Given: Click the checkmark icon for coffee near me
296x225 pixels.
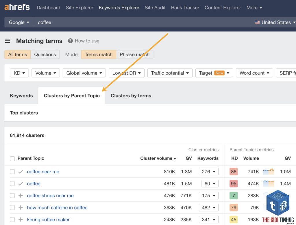Looking at the screenshot, I should (x=21, y=172).
